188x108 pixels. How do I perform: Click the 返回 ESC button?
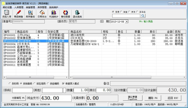point(173,98)
